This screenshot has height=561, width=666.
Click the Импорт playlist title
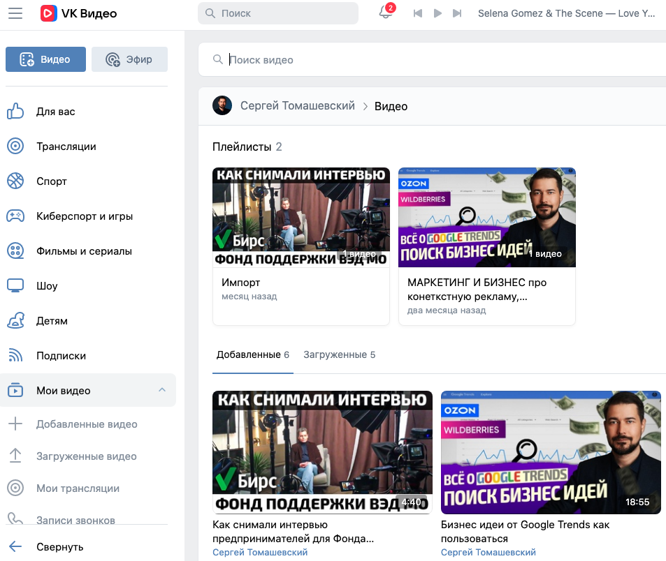pos(241,283)
